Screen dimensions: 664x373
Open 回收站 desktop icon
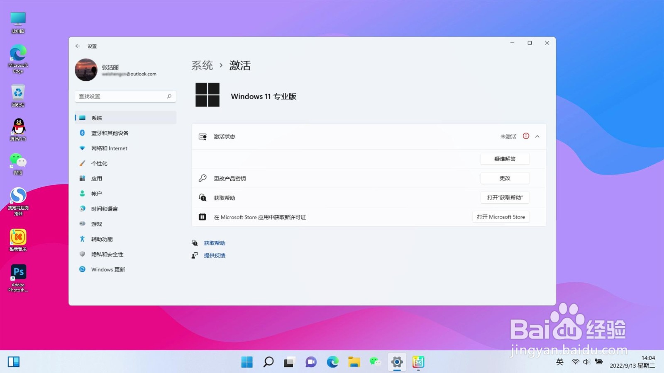pyautogui.click(x=18, y=96)
